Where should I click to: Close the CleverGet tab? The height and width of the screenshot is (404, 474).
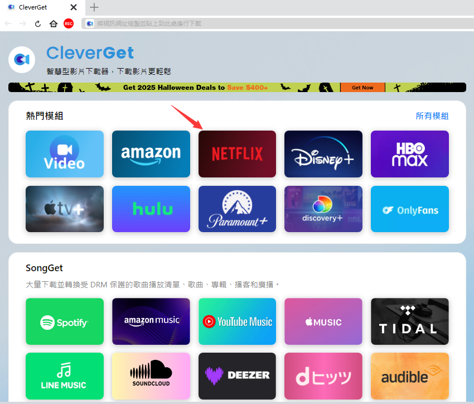pos(74,7)
